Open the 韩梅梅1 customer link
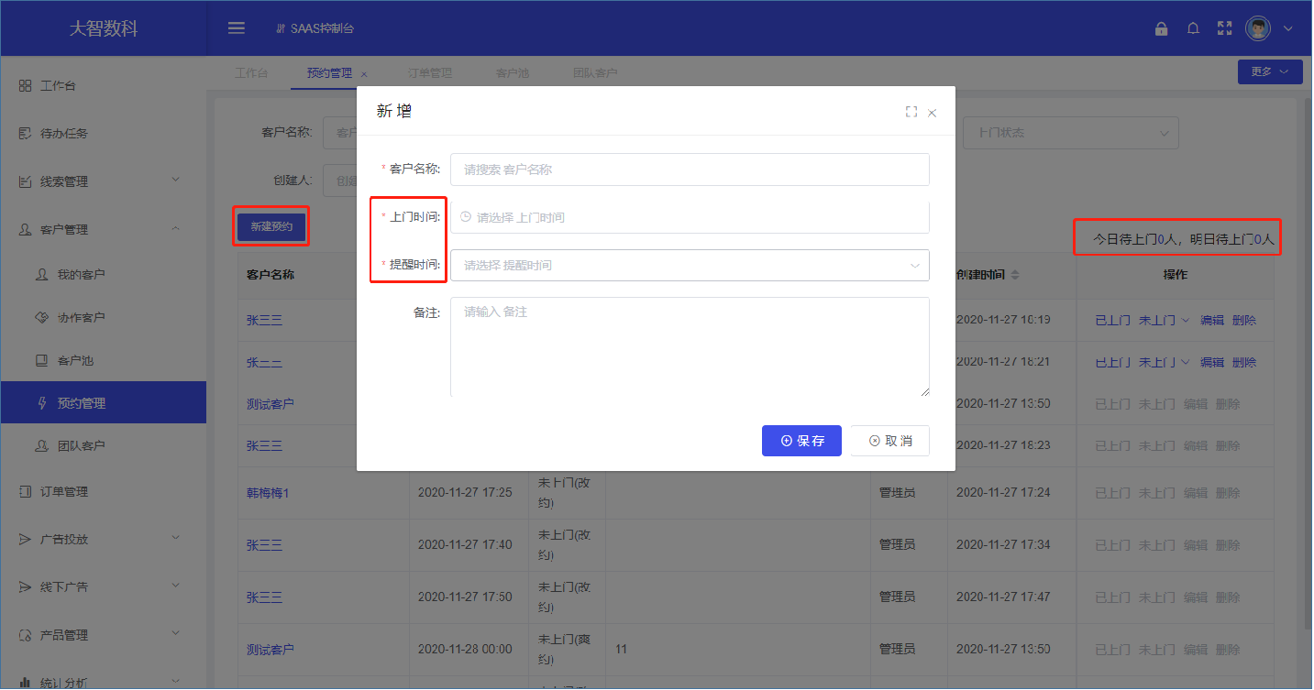 268,493
